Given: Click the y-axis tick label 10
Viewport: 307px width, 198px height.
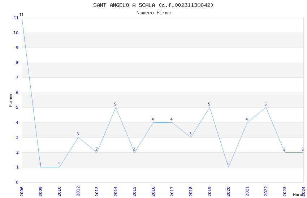Looking at the screenshot, I should click(16, 33).
